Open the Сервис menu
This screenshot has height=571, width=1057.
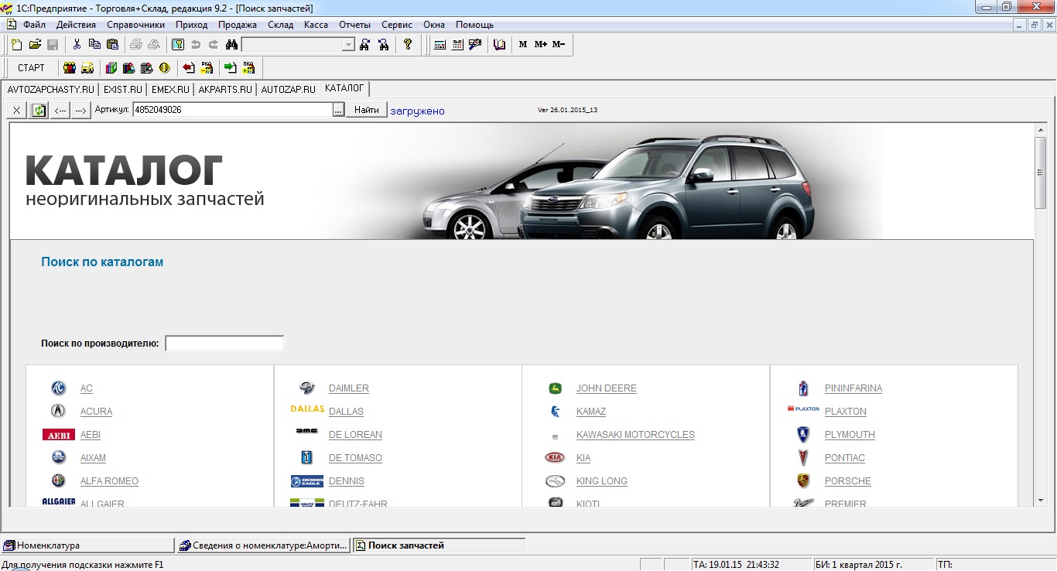(397, 25)
